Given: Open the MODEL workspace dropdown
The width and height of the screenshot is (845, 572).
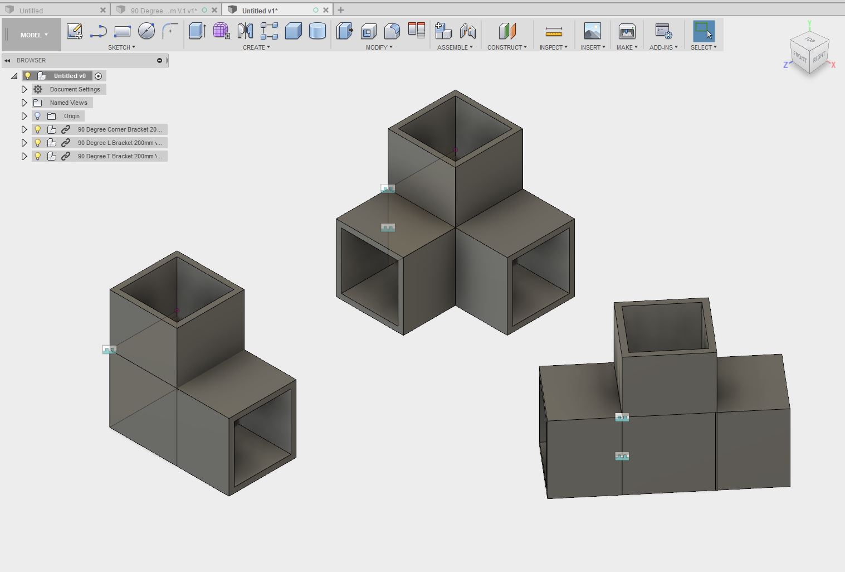Looking at the screenshot, I should (x=34, y=35).
